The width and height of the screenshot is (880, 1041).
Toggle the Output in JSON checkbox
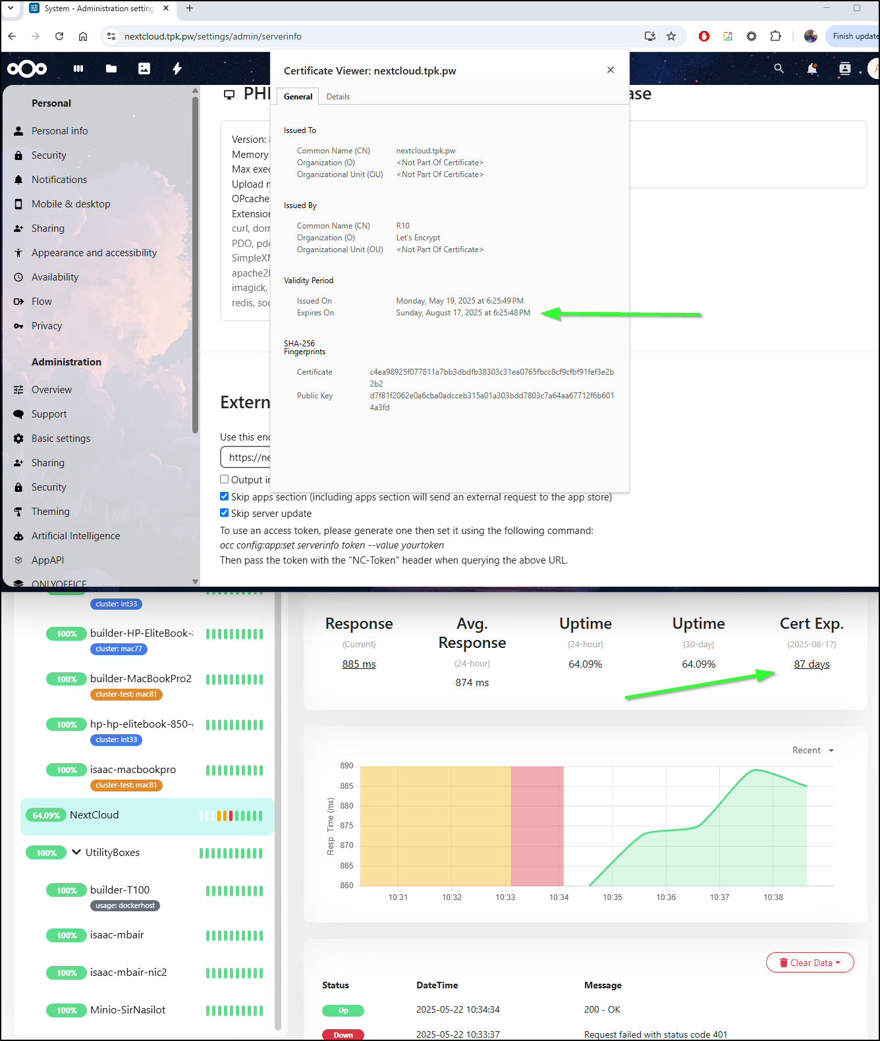coord(225,479)
